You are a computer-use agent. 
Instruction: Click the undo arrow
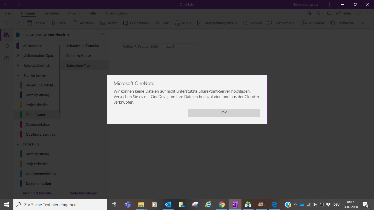[7, 23]
